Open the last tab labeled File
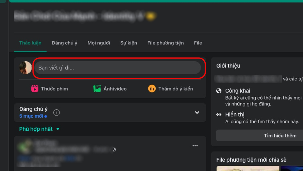The image size is (303, 171). coord(198,43)
